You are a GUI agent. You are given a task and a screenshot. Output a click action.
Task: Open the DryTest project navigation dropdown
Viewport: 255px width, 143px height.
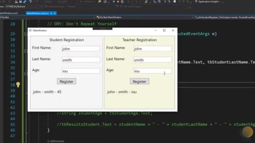tap(47, 17)
